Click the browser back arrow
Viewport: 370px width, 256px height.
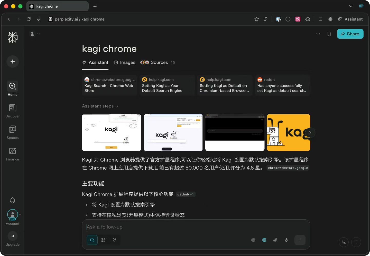coord(9,19)
